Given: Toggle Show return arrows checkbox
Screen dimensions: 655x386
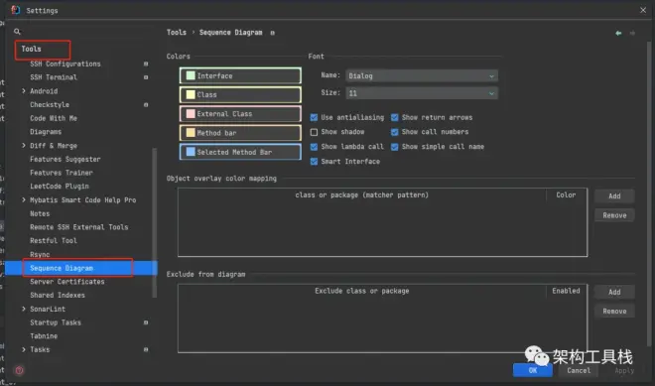Looking at the screenshot, I should pyautogui.click(x=394, y=117).
